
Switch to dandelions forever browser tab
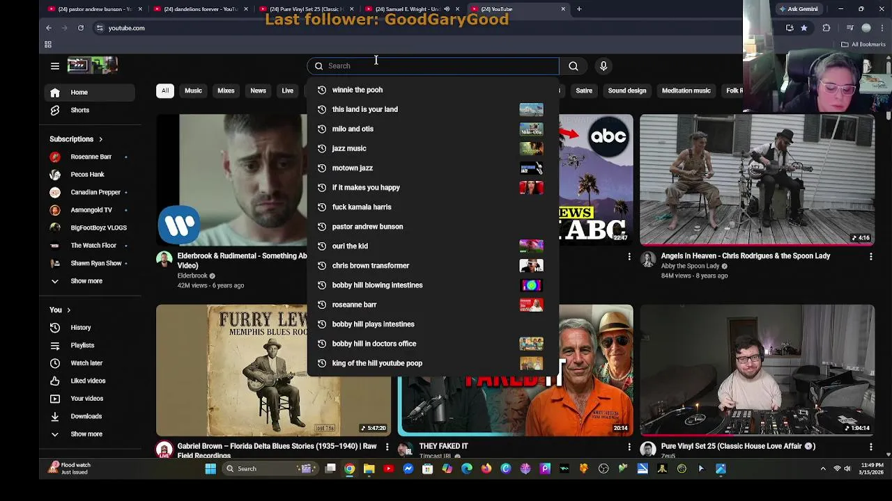(x=199, y=9)
